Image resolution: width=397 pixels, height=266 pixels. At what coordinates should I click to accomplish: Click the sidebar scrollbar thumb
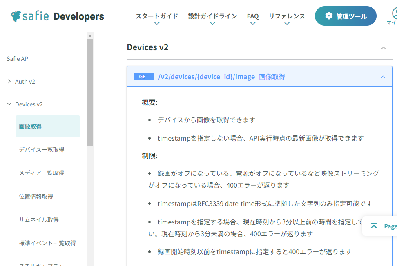click(90, 92)
